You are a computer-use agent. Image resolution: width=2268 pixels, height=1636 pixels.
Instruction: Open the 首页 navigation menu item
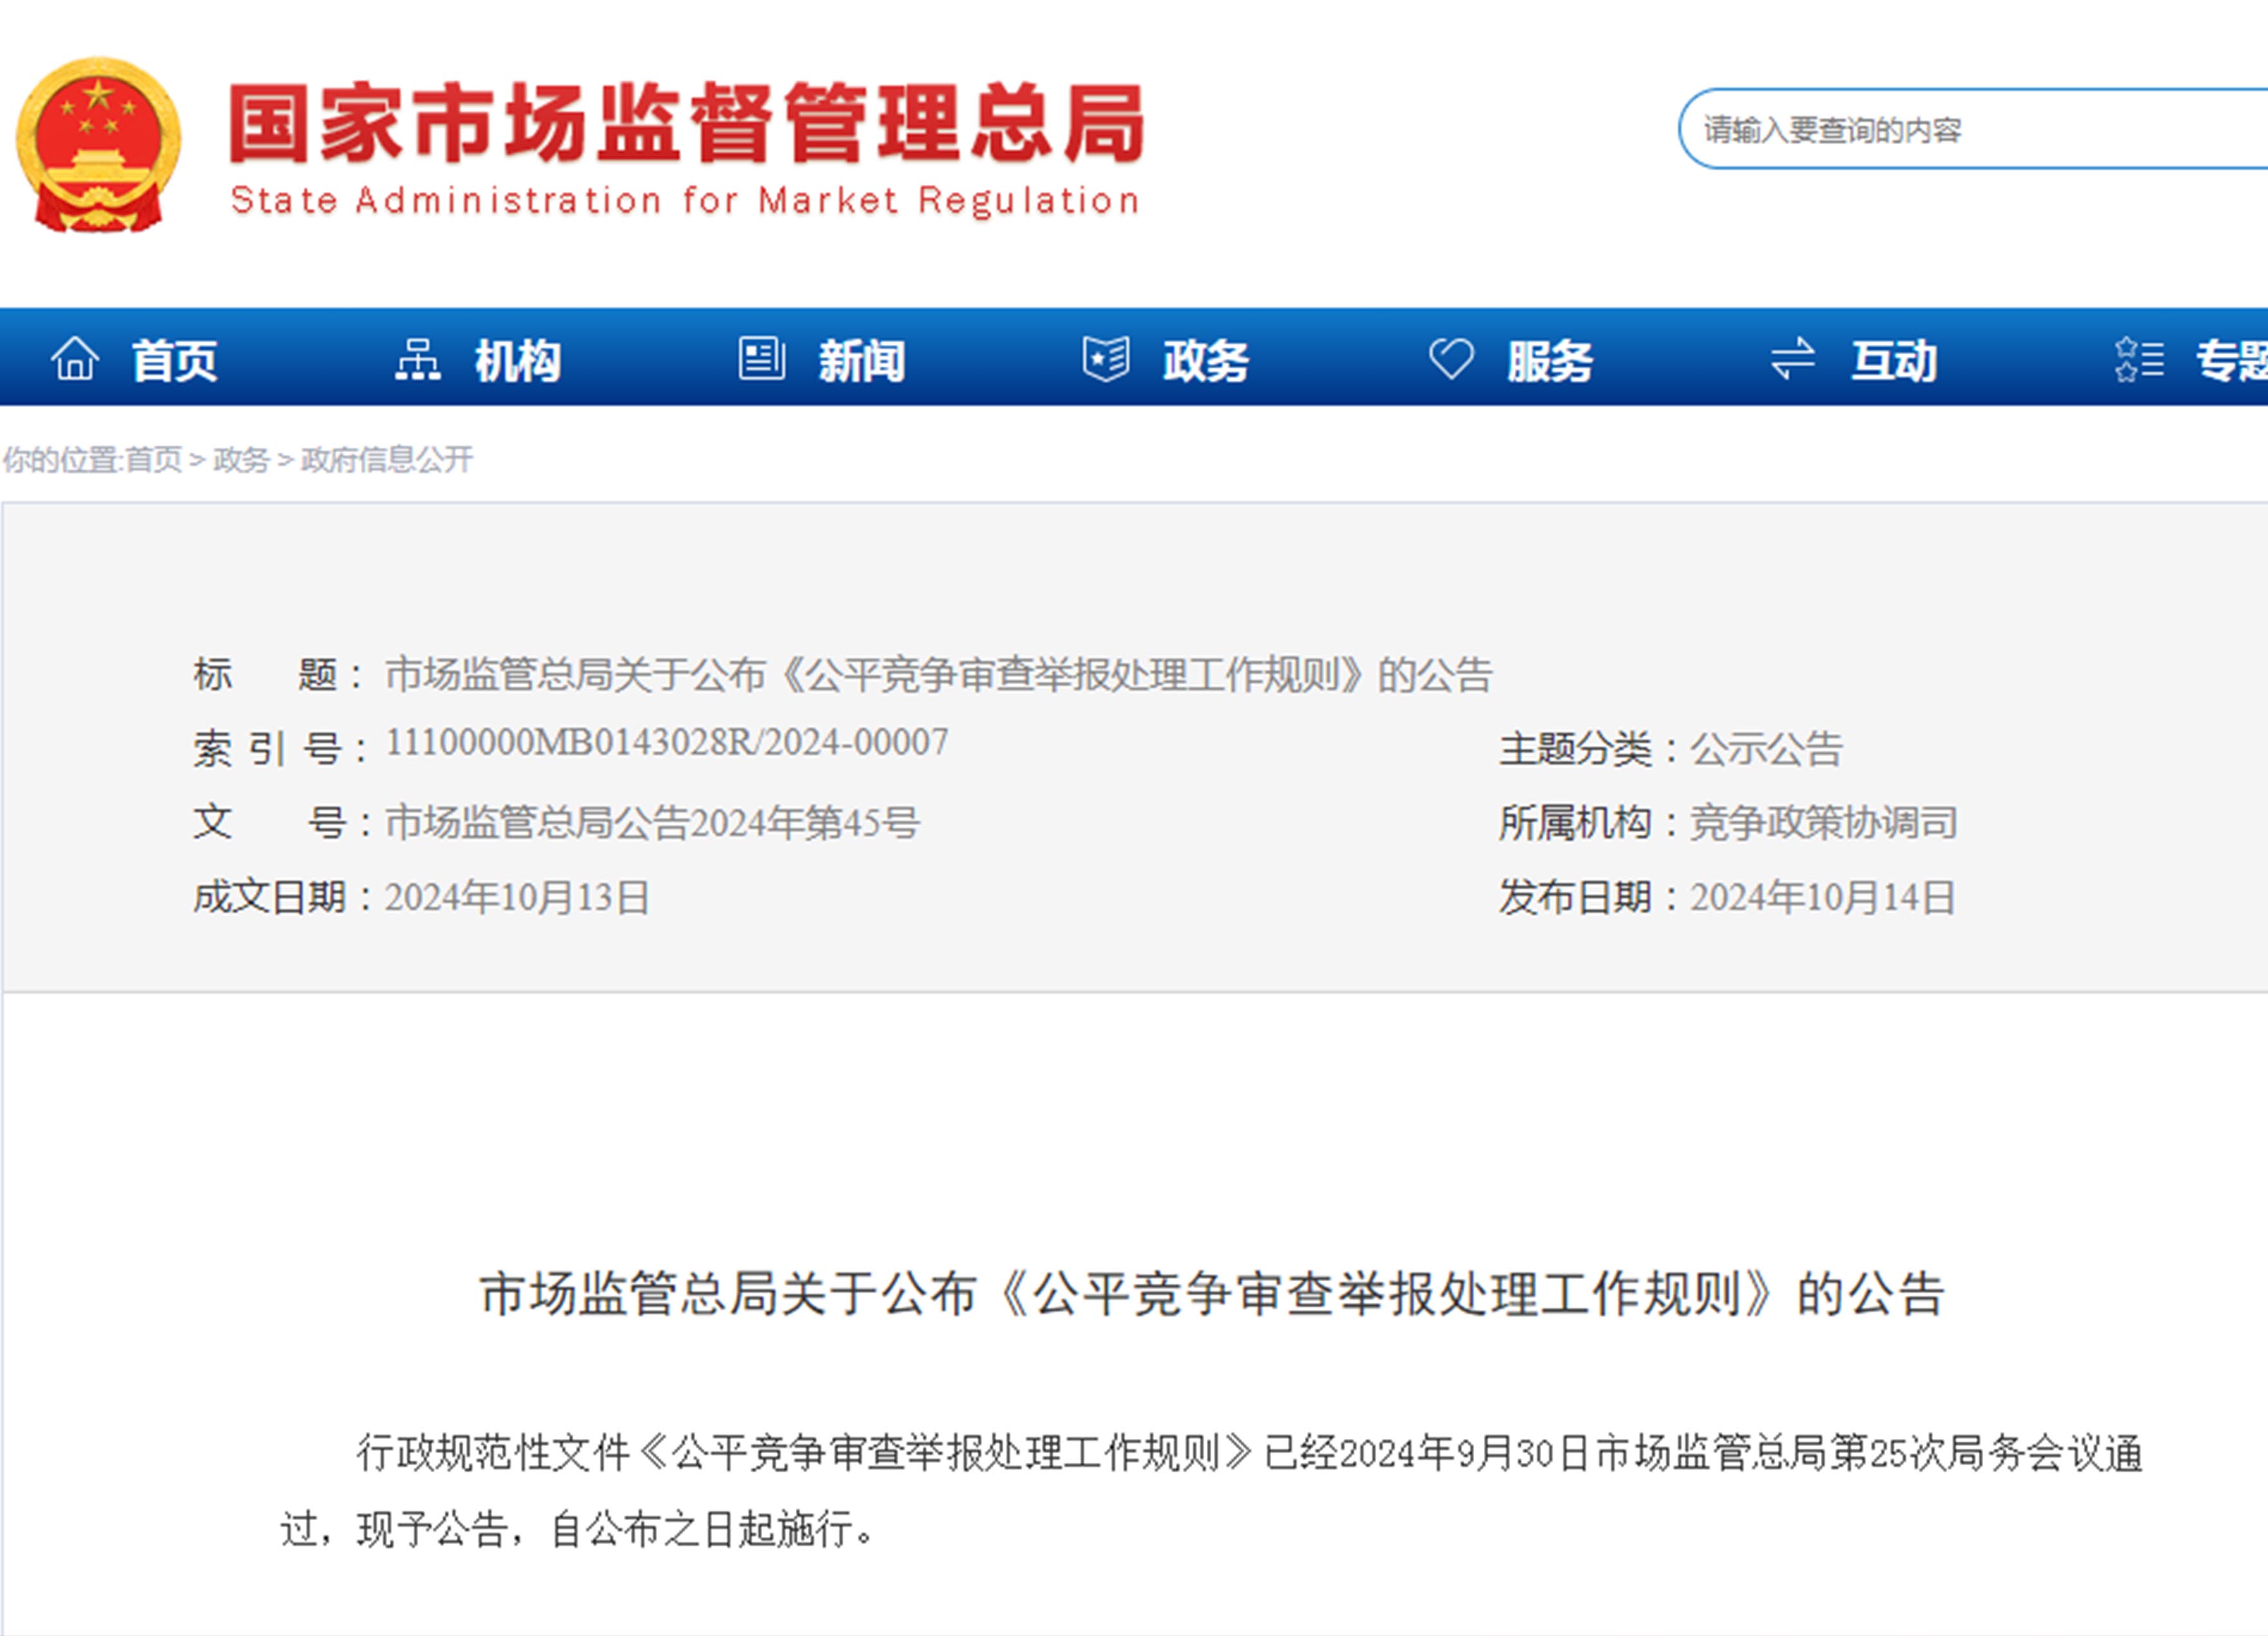tap(174, 360)
